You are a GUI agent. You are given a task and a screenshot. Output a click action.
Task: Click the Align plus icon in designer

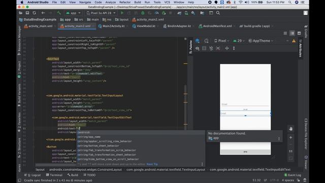coord(227,48)
